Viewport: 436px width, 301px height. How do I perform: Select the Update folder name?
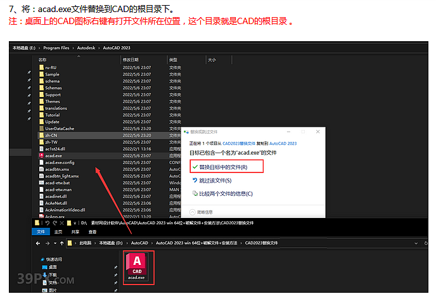(52, 122)
